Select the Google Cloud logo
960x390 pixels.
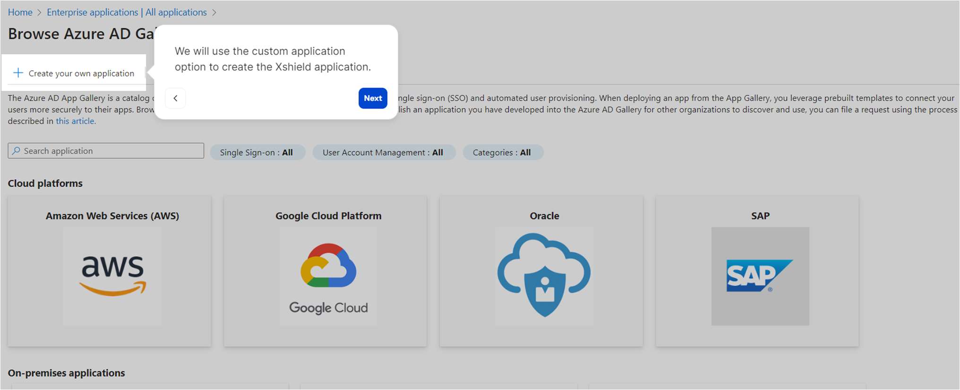[328, 276]
